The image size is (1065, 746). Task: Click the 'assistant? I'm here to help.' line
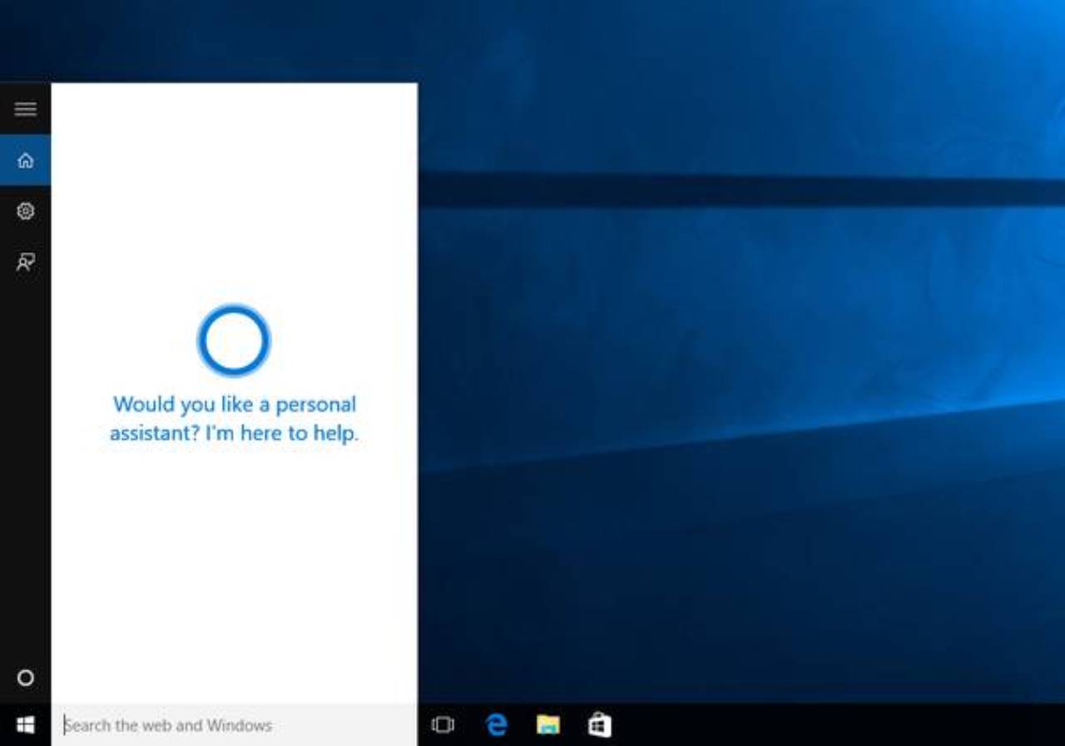(x=234, y=433)
